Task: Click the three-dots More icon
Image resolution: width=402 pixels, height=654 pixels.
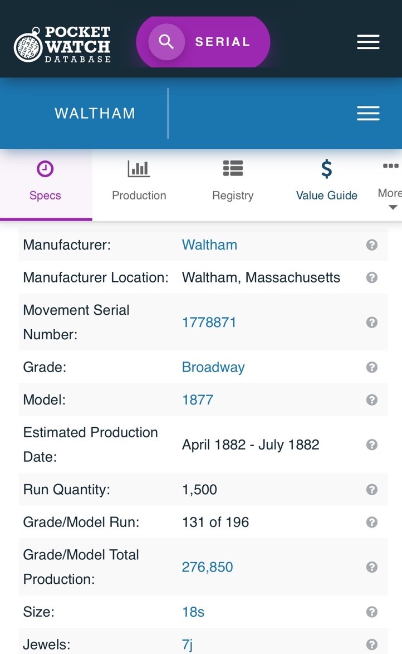Action: pos(391,166)
